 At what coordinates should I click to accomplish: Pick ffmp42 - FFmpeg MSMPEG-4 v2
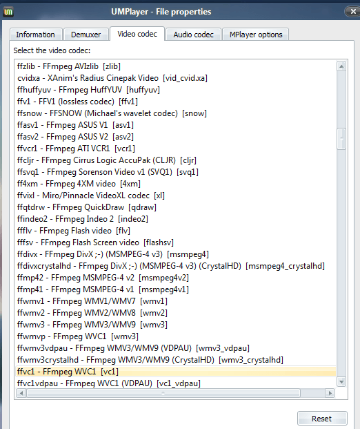[103, 278]
